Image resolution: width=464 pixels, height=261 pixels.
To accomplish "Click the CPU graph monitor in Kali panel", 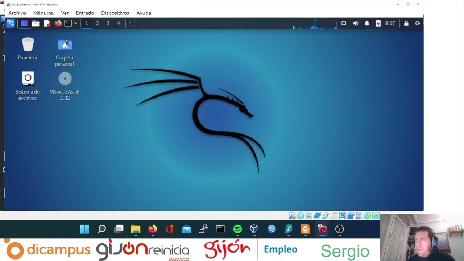I will [315, 23].
